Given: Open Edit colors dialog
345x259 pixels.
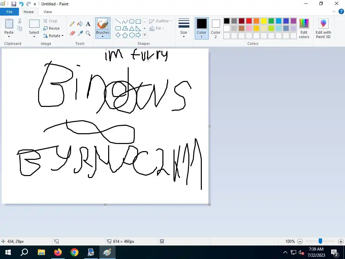Looking at the screenshot, I should tap(304, 28).
